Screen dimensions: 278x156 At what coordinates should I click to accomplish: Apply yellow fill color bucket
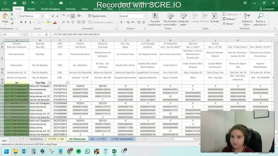click(x=48, y=22)
